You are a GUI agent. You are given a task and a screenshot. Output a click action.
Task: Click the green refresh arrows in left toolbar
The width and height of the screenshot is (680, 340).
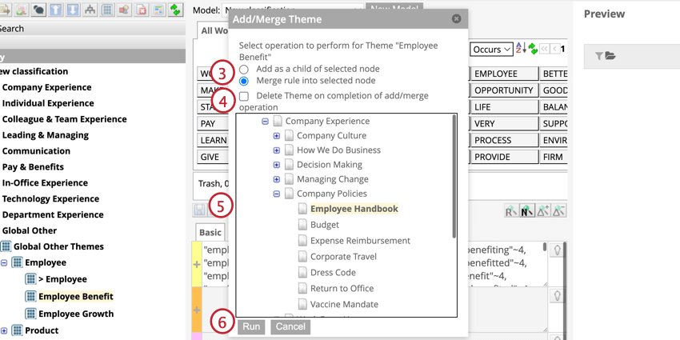[176, 10]
